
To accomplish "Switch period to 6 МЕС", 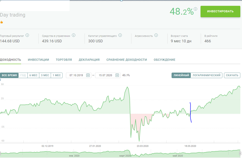I will (33, 75).
